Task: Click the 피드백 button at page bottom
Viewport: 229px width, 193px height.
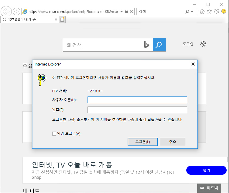Action: pyautogui.click(x=209, y=188)
